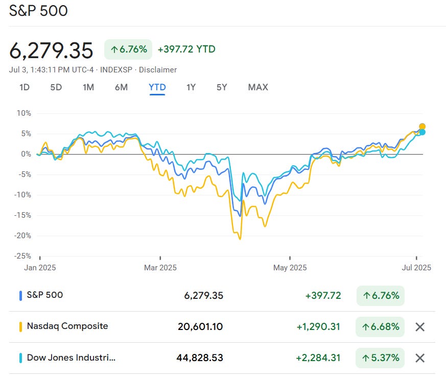Image resolution: width=446 pixels, height=382 pixels.
Task: Click the cyan Dow Jones color marker
Action: (20, 358)
